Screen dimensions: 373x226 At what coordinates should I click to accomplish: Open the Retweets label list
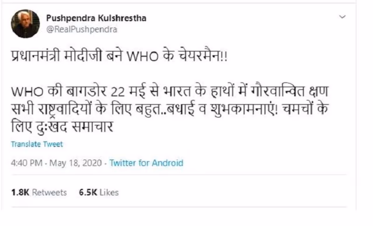tap(49, 193)
